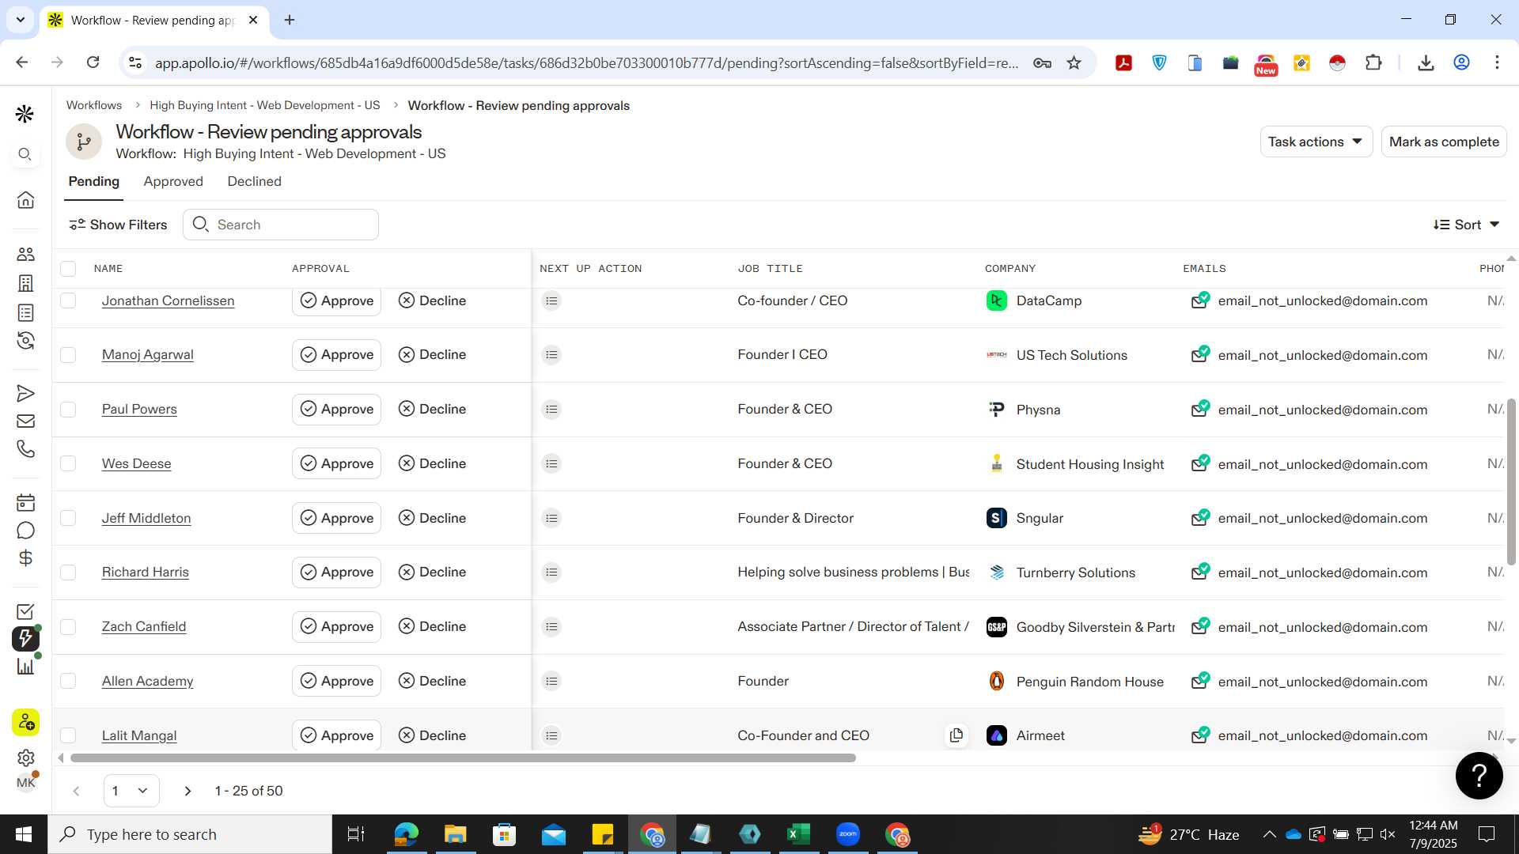Open the Workflows lightning bolt icon
Image resolution: width=1519 pixels, height=854 pixels.
pos(25,638)
